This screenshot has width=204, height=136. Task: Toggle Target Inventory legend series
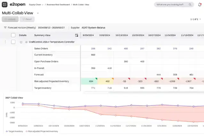[x=14, y=131]
